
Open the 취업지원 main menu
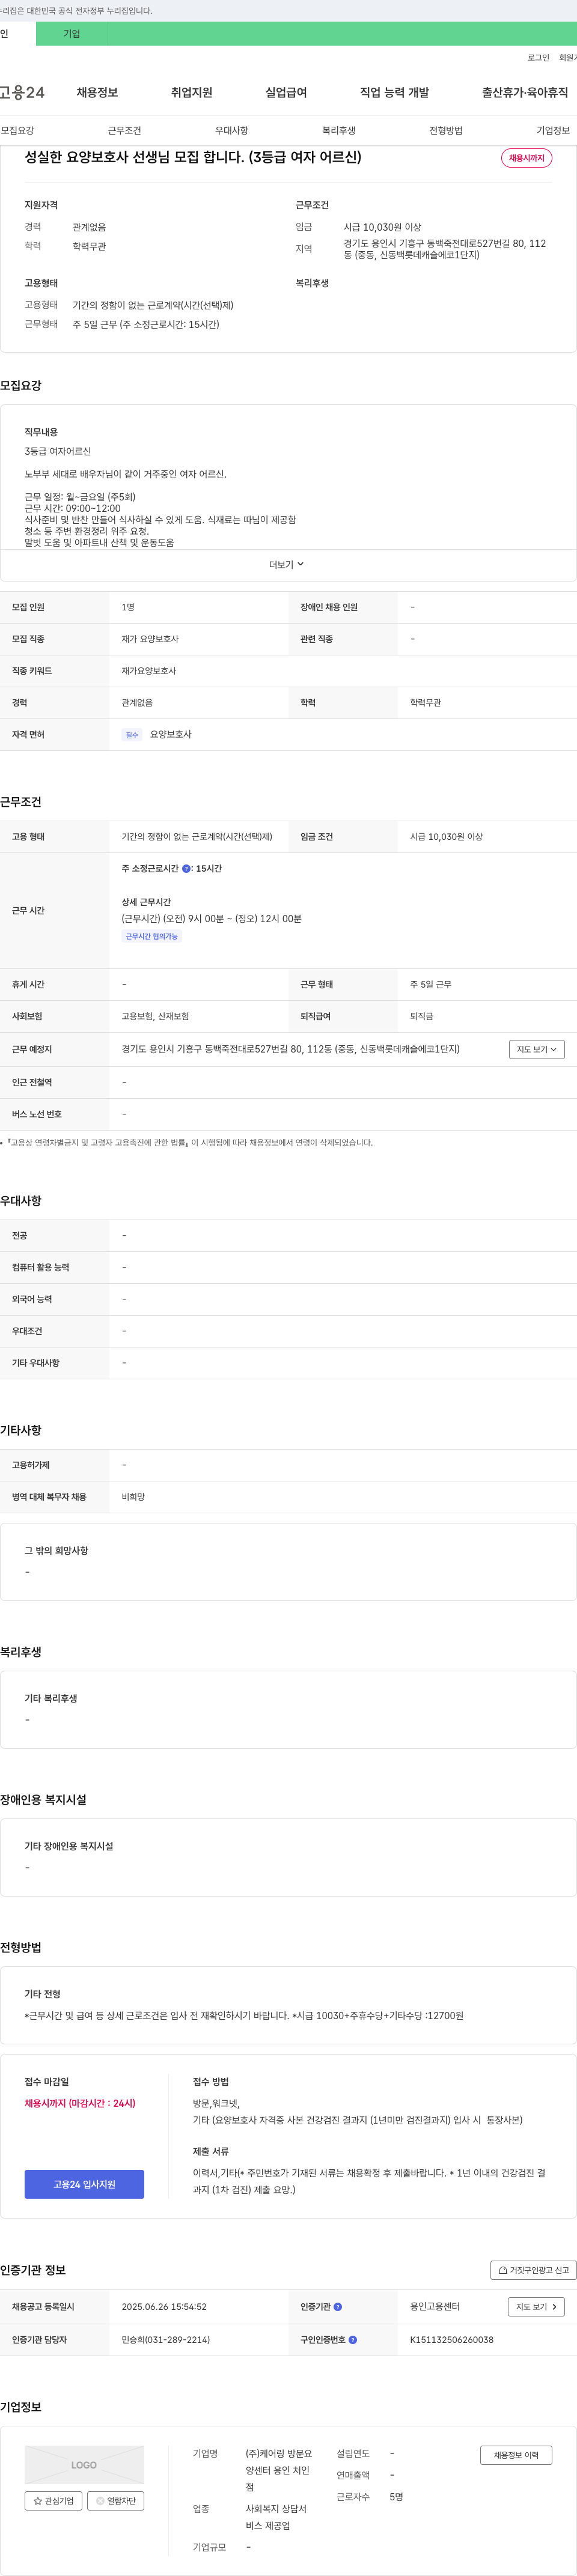coord(191,92)
